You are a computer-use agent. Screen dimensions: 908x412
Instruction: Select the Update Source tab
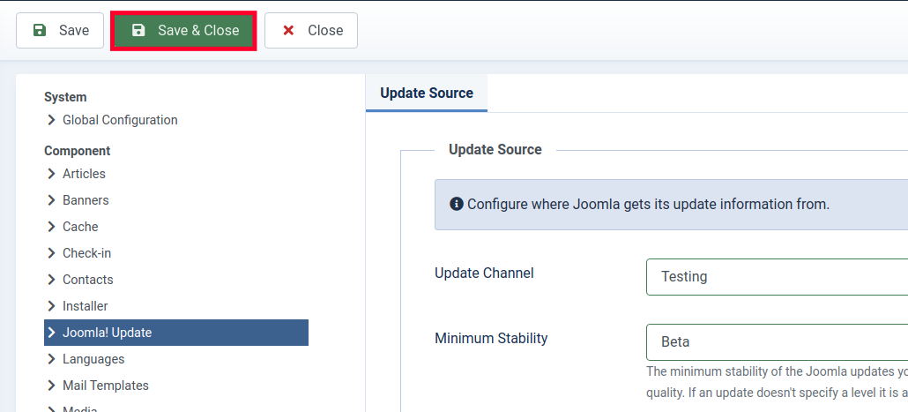coord(427,94)
